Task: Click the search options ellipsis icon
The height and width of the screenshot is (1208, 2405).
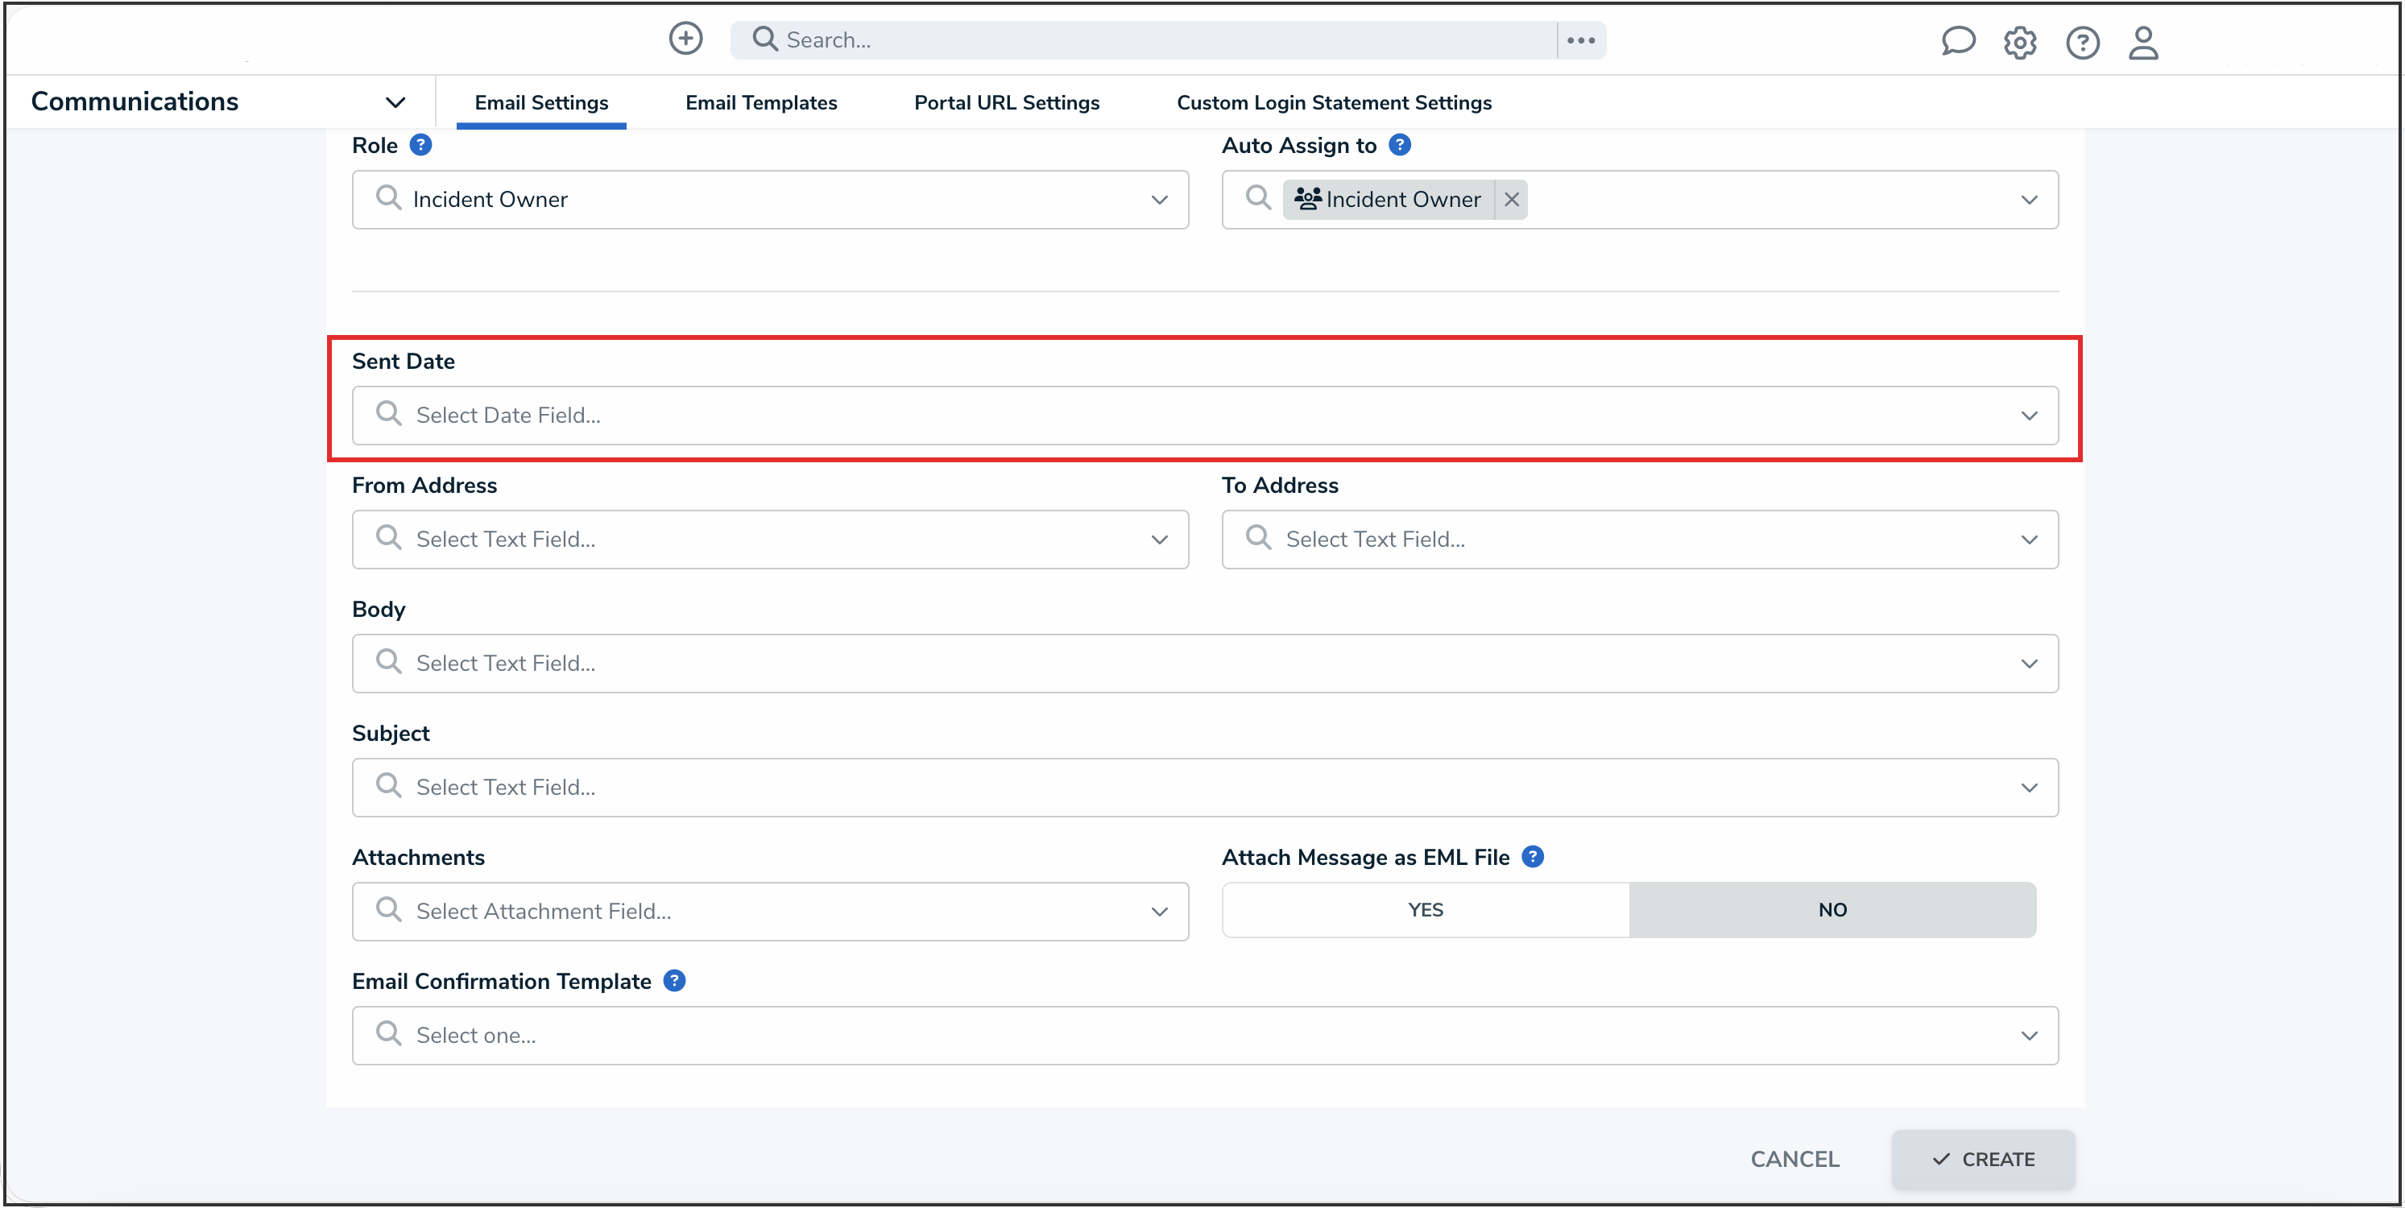Action: (1582, 40)
